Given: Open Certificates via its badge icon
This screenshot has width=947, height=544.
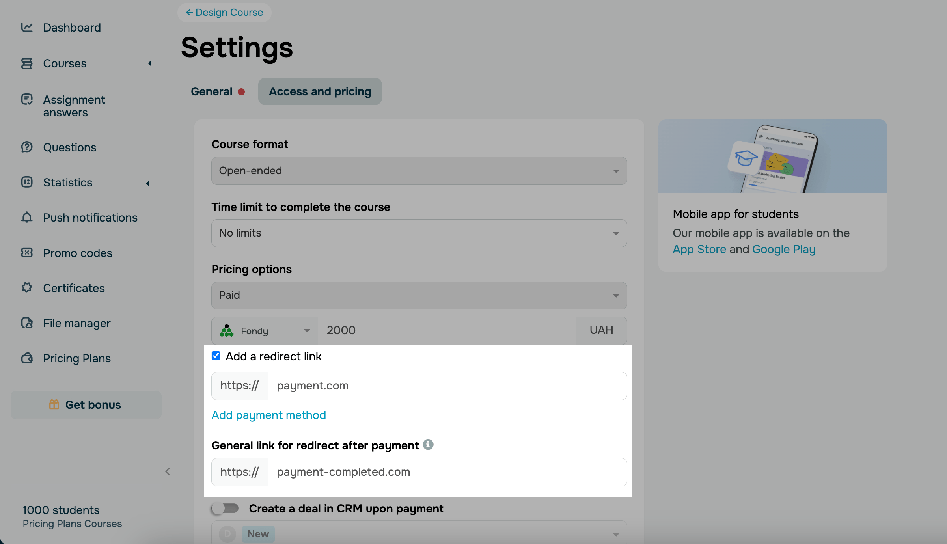Looking at the screenshot, I should [x=27, y=288].
